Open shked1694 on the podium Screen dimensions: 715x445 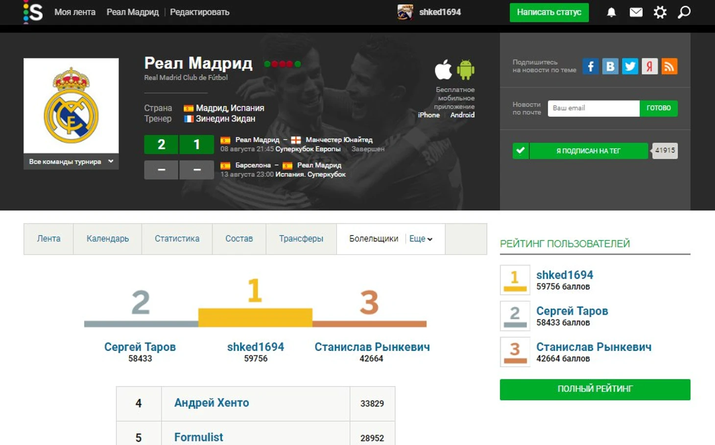coord(255,347)
